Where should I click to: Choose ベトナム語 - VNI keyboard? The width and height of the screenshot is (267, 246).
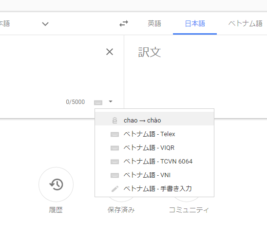click(x=154, y=175)
